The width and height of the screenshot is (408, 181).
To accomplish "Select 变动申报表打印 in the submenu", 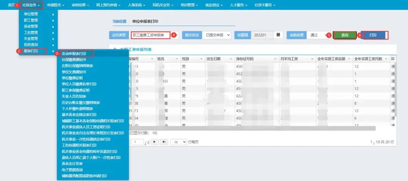I will coord(74,54).
